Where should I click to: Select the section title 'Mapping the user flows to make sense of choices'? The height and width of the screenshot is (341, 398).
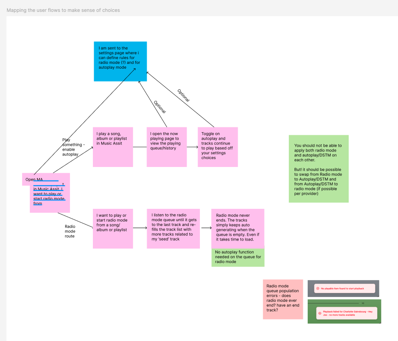click(63, 10)
